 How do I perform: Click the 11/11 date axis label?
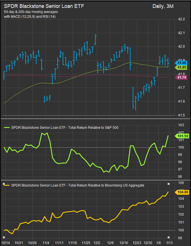click(59, 243)
